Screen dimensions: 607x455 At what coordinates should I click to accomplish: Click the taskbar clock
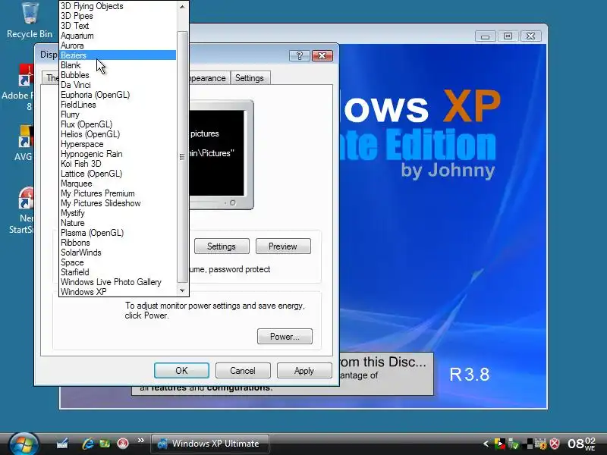point(581,444)
